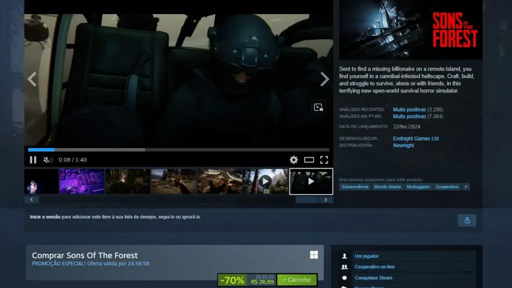512x288 pixels.
Task: Open the grid view icon in purchase section
Action: coord(314,255)
